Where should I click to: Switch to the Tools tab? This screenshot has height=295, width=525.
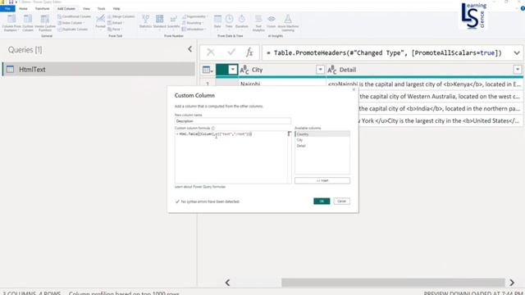point(101,8)
